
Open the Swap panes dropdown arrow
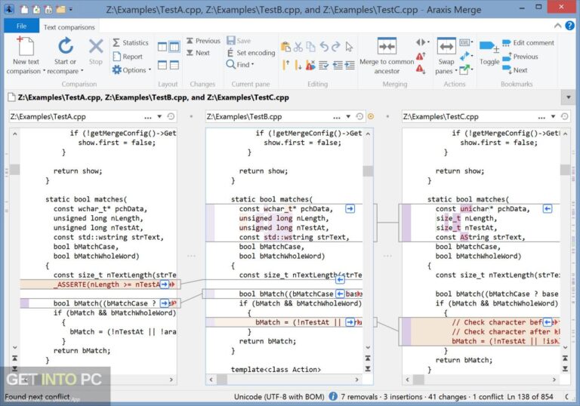pyautogui.click(x=456, y=70)
